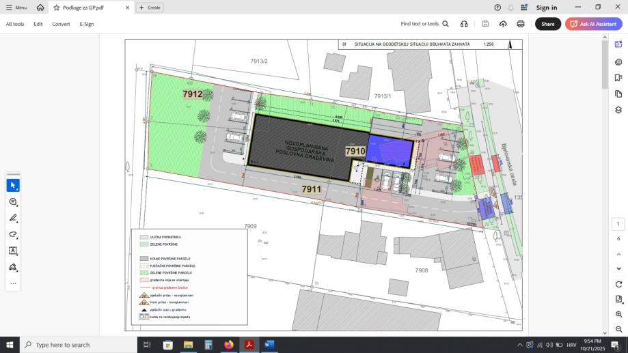Open the sign and stamp tool

click(13, 268)
